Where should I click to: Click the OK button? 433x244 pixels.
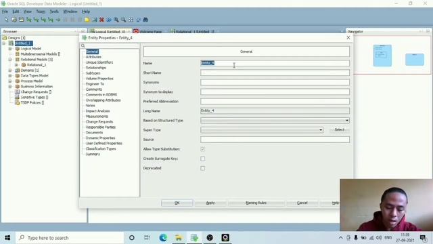(177, 203)
